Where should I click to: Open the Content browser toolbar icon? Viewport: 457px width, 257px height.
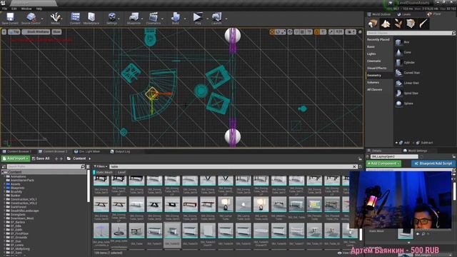coord(75,19)
